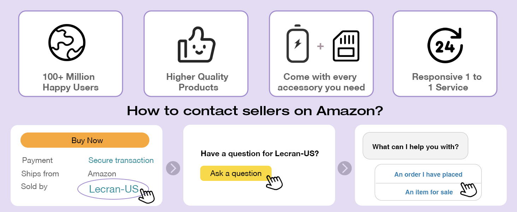Click the second gray arrow chevron
The image size is (517, 212).
[345, 168]
